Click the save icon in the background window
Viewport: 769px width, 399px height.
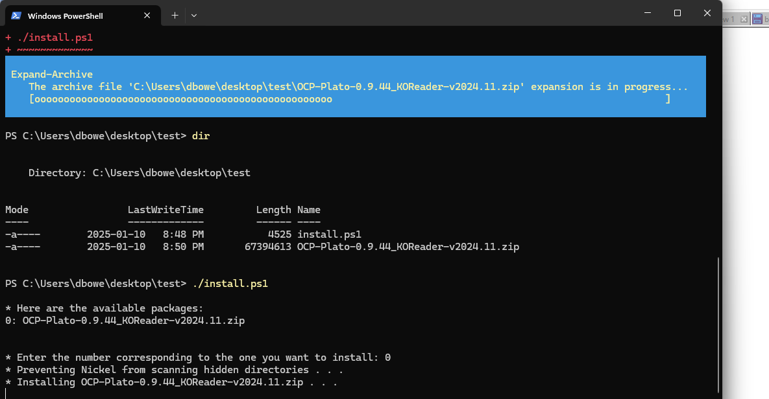pyautogui.click(x=757, y=19)
